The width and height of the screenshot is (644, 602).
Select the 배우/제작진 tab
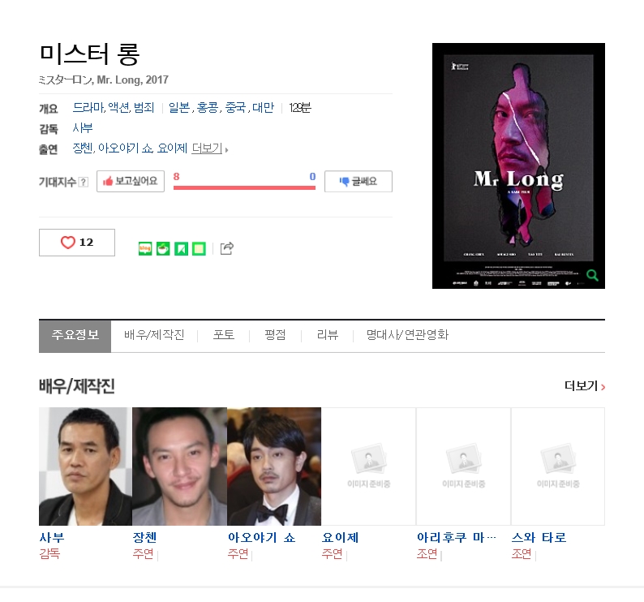tap(154, 335)
